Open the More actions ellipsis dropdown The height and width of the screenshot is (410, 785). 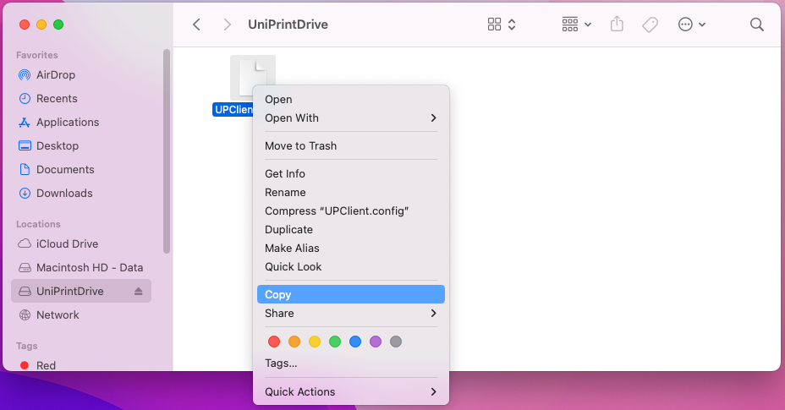coord(692,25)
